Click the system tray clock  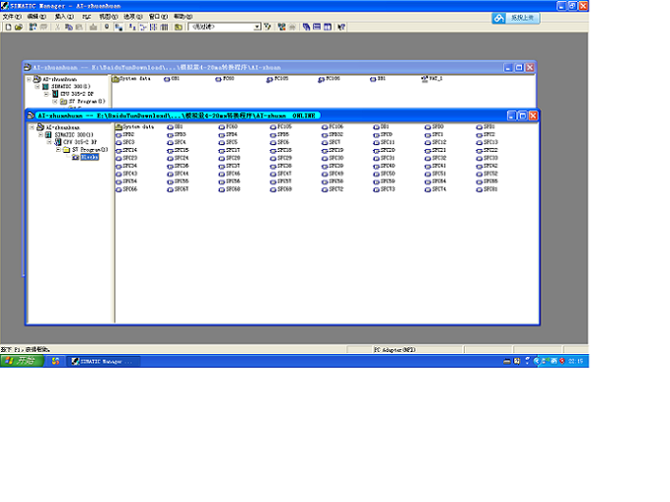pos(575,361)
